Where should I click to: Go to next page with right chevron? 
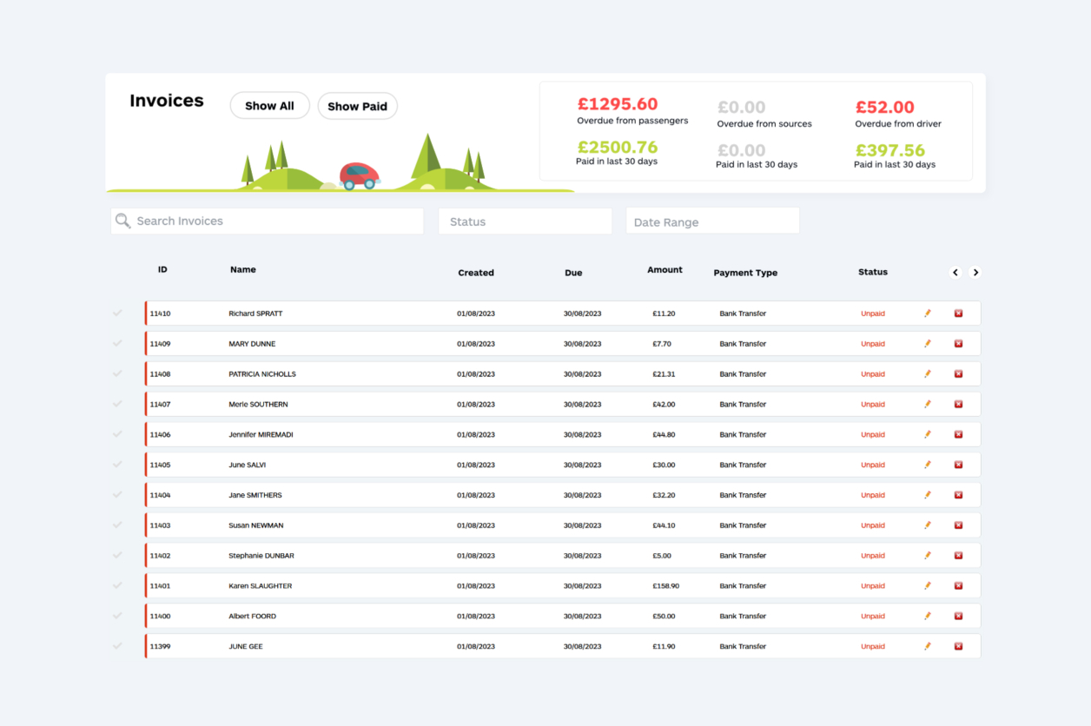pyautogui.click(x=975, y=273)
